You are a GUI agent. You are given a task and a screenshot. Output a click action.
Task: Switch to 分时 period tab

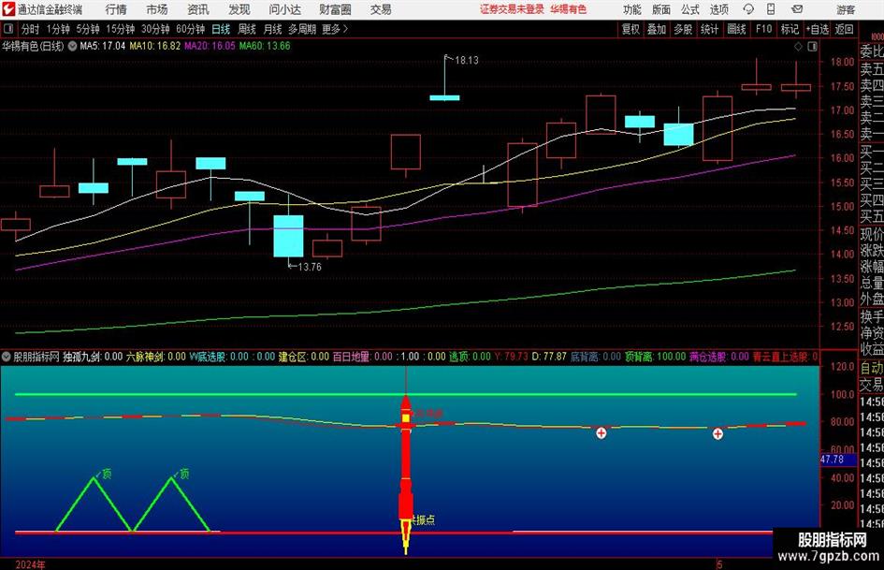(x=30, y=29)
